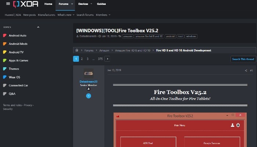257x147 pixels.
Task: Open the Apps & Games topic
Action: coord(18,60)
